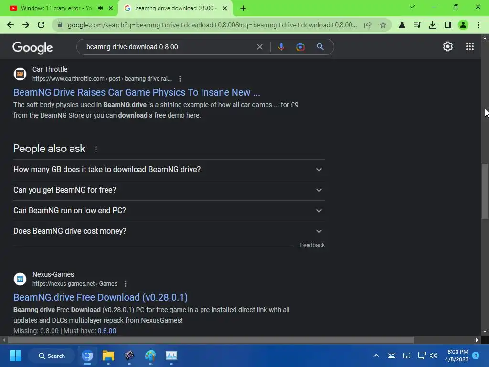Expand Does BeamNG drive cost money

point(169,231)
